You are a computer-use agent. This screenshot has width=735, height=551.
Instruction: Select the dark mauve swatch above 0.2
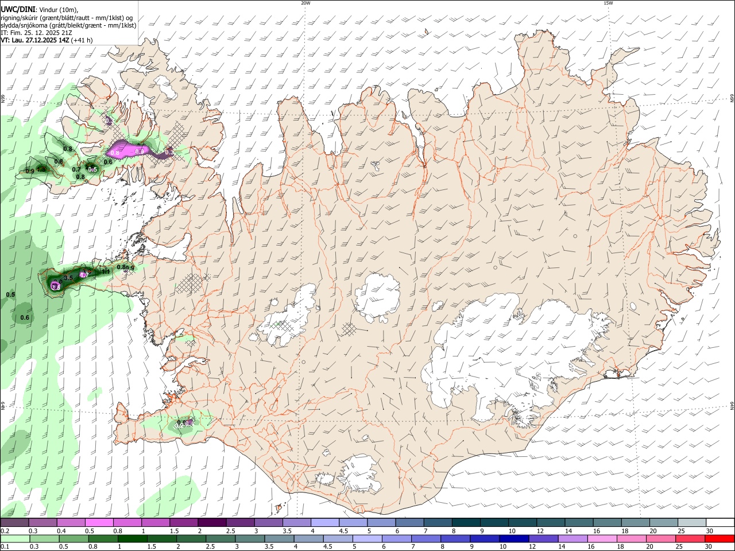pyautogui.click(x=14, y=523)
